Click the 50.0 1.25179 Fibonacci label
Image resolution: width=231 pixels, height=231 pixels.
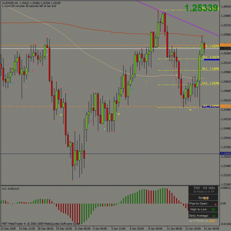pyautogui.click(x=211, y=57)
